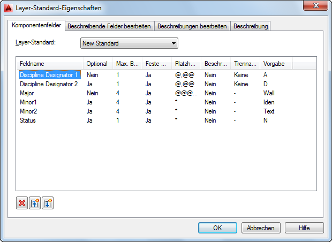Click the Beschr... column header
332x242 pixels.
pos(216,64)
